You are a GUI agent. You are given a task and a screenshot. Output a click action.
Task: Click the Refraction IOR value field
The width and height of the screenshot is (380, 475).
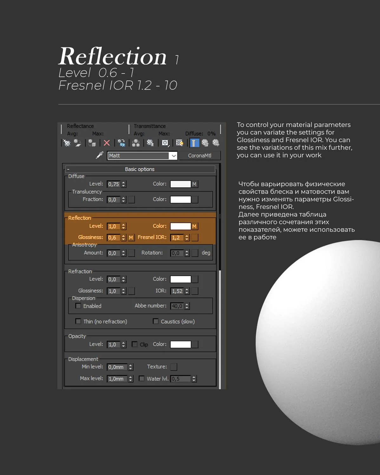[177, 291]
